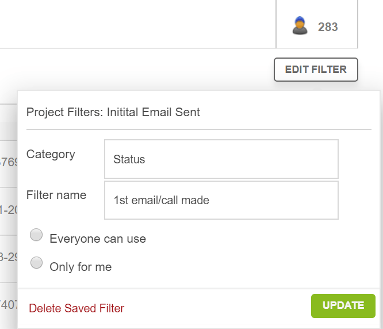Click the Category label
Screen dimensions: 383x329
pos(51,154)
